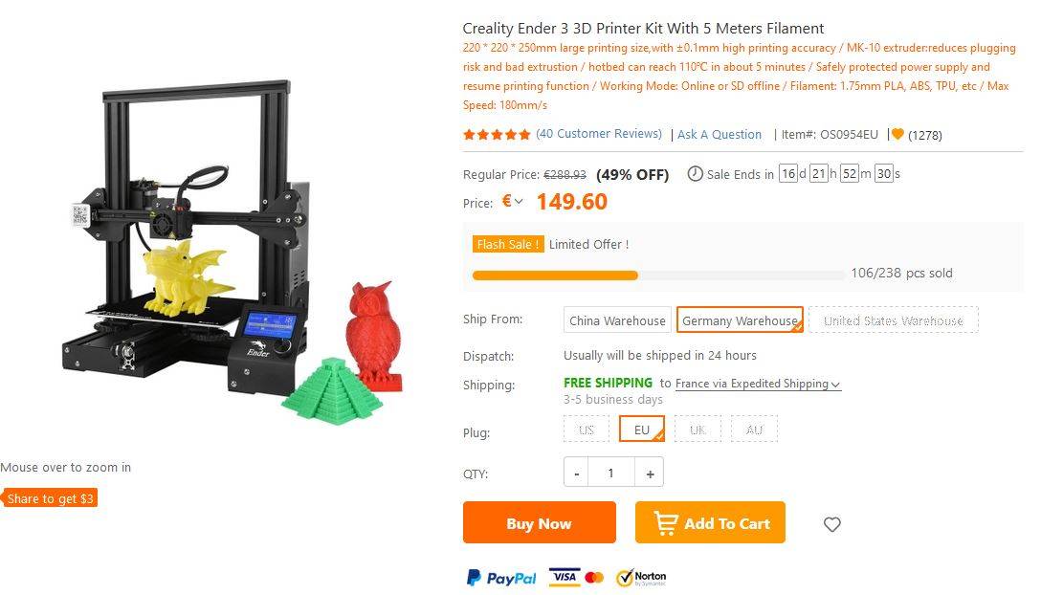Click the five-star rating icons
The height and width of the screenshot is (595, 1063).
pyautogui.click(x=497, y=134)
